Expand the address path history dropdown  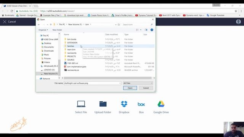tap(116, 24)
